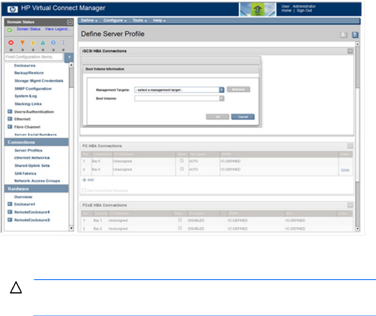Click the Domain Status link
The image size is (376, 316).
[29, 29]
